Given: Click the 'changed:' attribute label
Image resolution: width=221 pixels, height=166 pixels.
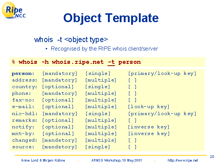Looking at the screenshot, I should [24, 140].
